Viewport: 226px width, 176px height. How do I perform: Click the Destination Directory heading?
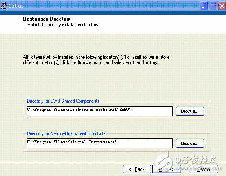click(46, 19)
